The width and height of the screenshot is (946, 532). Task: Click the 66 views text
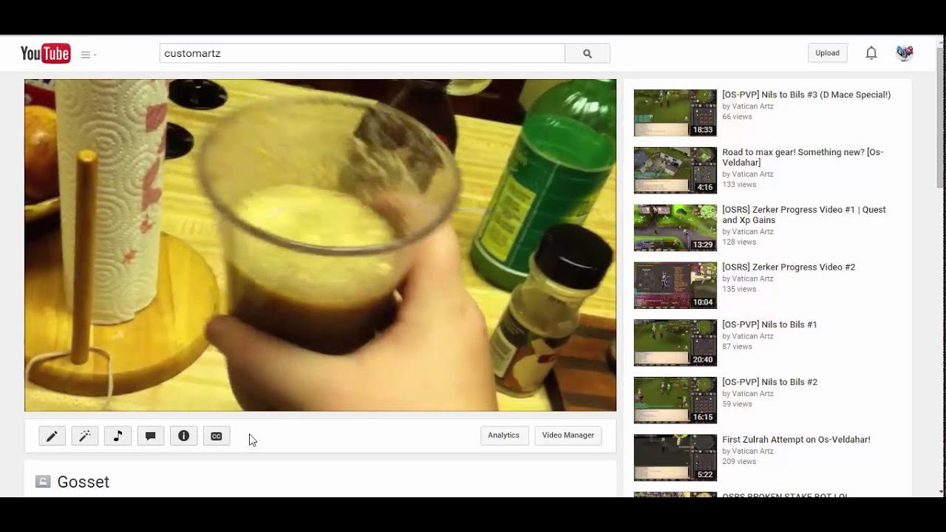tap(737, 117)
